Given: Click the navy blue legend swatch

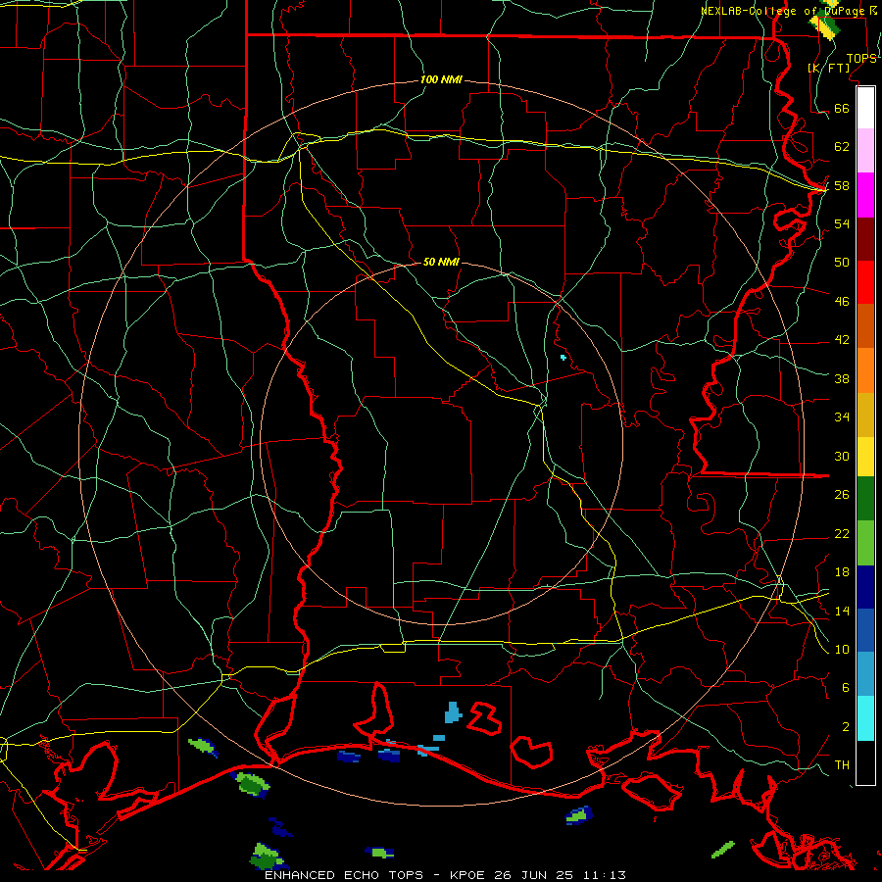Looking at the screenshot, I should click(x=865, y=587).
